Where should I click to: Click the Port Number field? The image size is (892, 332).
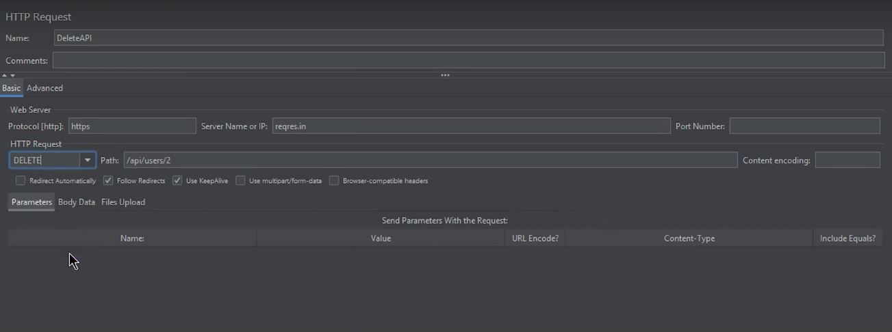804,126
